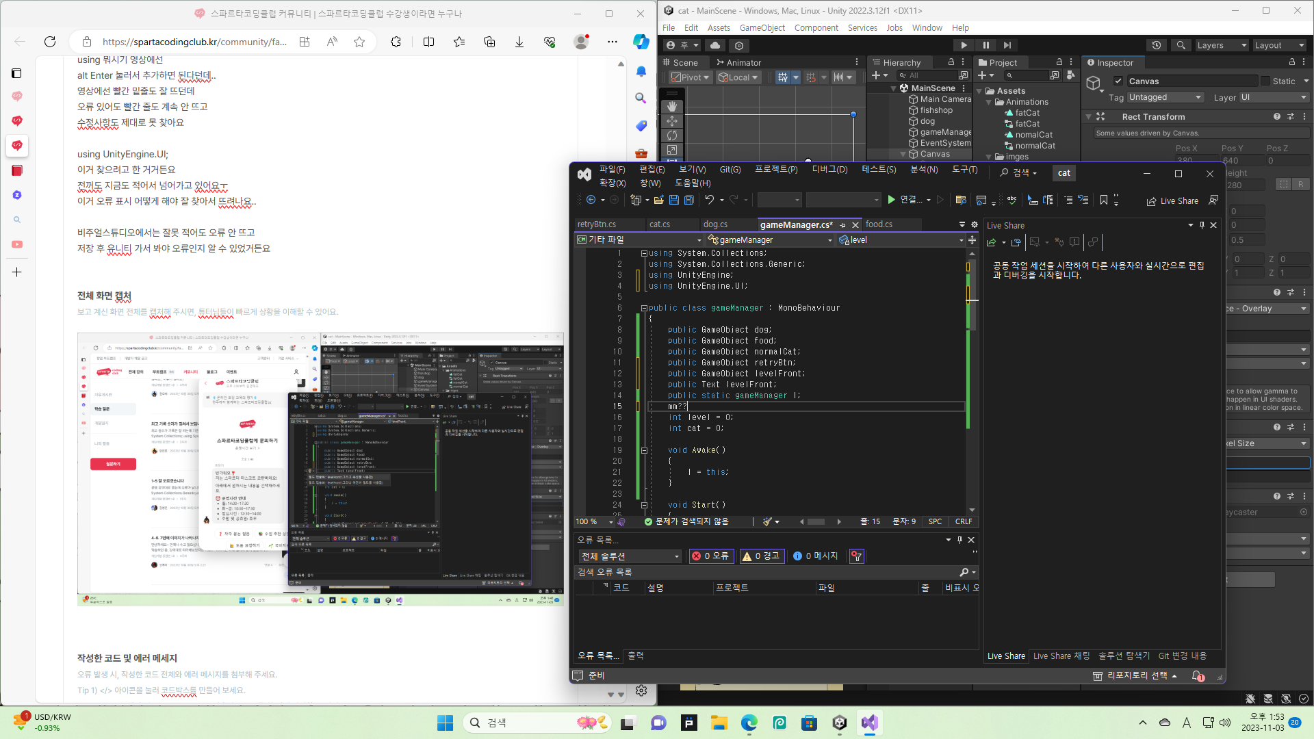Collapse the MainScene in Hierarchy
This screenshot has height=739, width=1314.
point(894,88)
